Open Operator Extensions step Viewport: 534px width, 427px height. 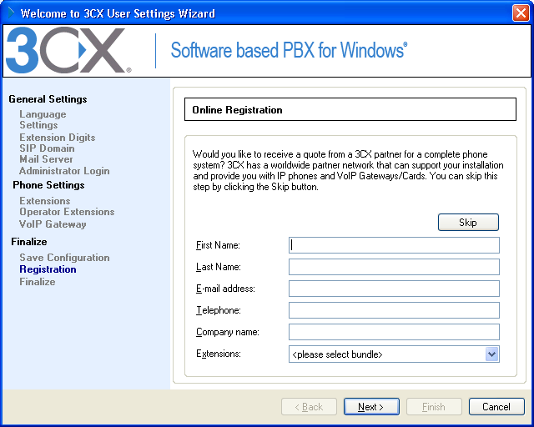(x=67, y=212)
